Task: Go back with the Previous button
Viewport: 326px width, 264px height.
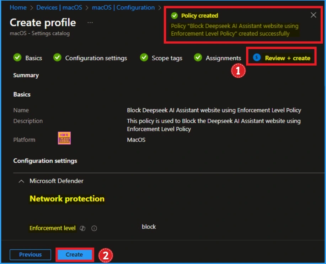Action: point(30,254)
